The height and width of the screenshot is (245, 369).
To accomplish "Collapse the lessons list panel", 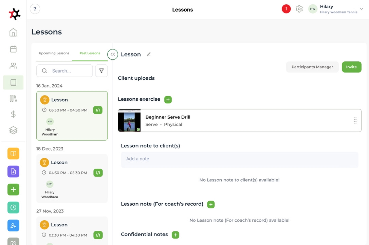I will (x=113, y=54).
